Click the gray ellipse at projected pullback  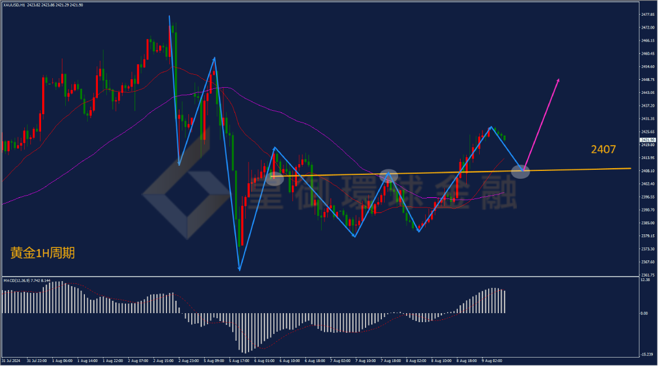pyautogui.click(x=520, y=171)
